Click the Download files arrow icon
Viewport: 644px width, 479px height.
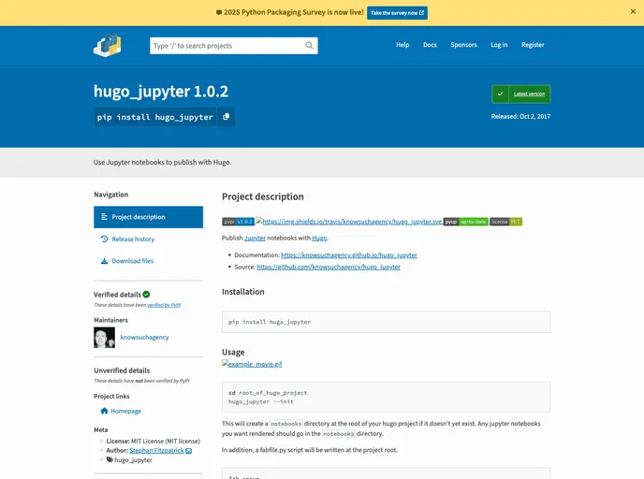tap(104, 261)
